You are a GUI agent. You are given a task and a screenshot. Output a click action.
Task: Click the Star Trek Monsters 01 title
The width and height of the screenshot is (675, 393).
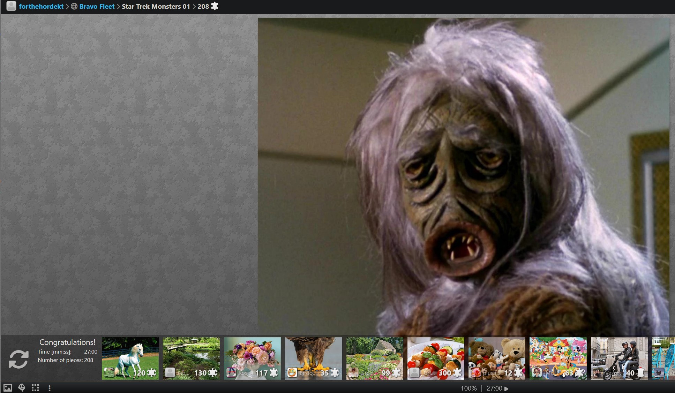click(x=156, y=6)
